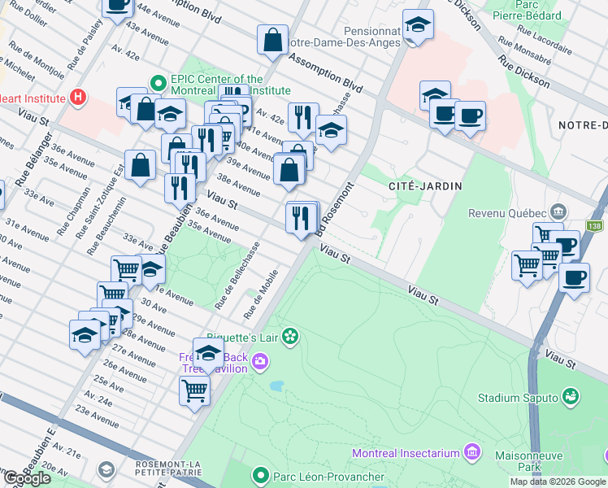
Task: Select the school marker directly right of EPIC shopping bag
Action: pyautogui.click(x=170, y=115)
